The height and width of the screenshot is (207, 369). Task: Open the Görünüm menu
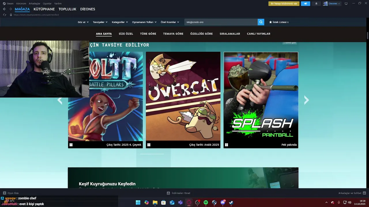(21, 3)
